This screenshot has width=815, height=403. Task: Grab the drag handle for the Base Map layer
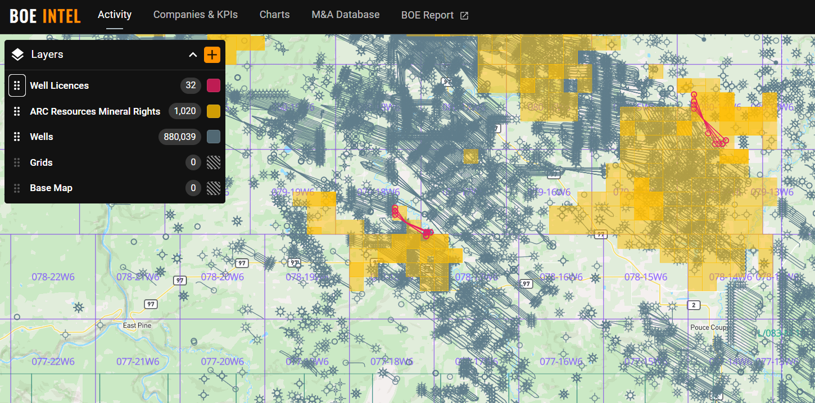click(17, 188)
